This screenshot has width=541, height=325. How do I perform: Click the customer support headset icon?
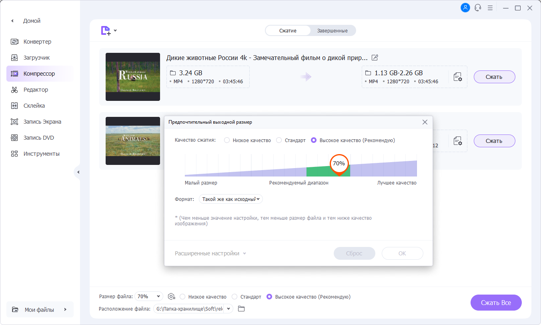click(477, 8)
